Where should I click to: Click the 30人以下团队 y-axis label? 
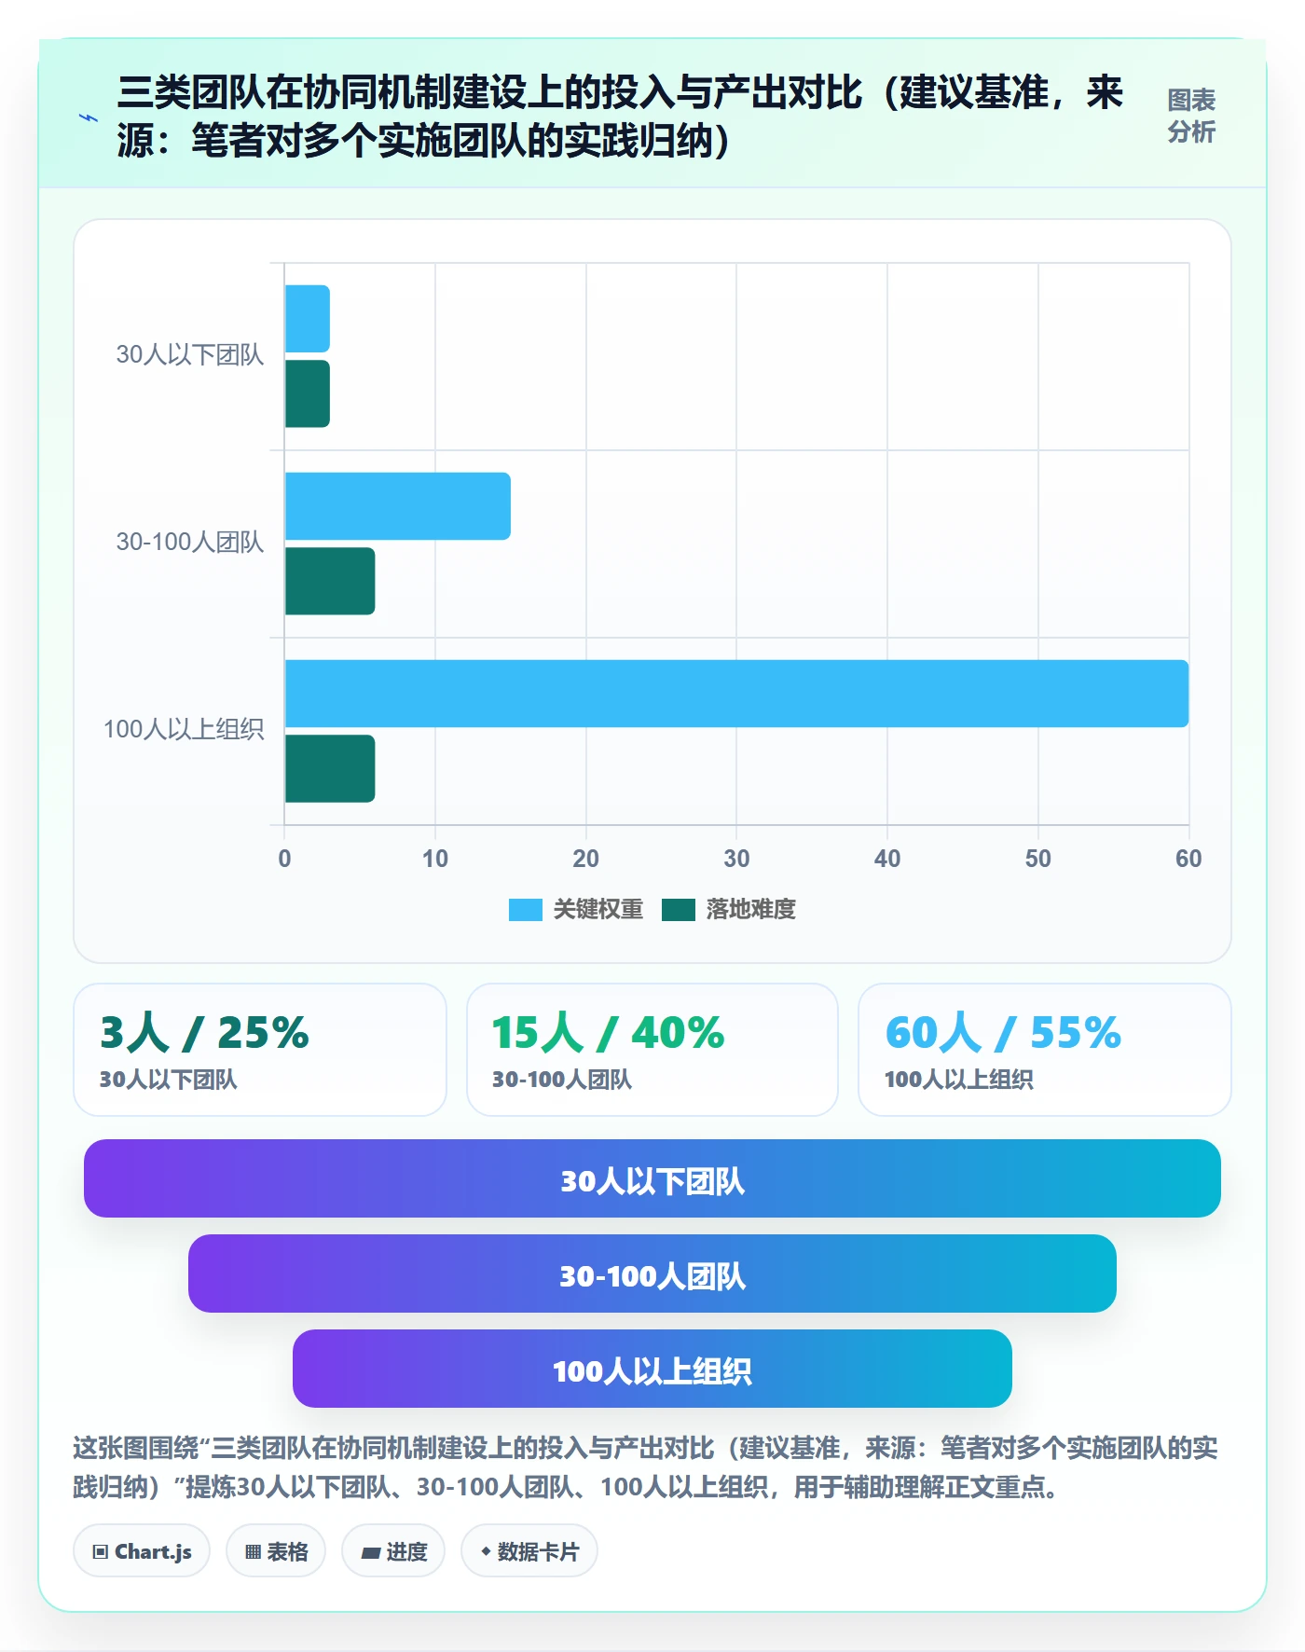pyautogui.click(x=190, y=355)
